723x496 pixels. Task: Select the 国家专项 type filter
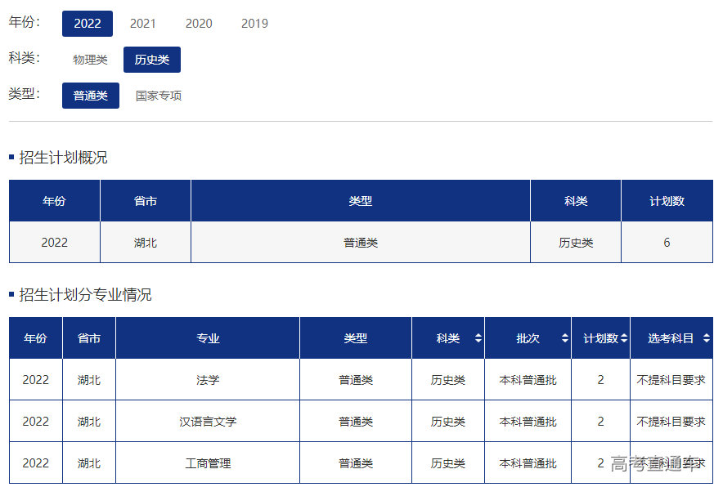tap(159, 96)
